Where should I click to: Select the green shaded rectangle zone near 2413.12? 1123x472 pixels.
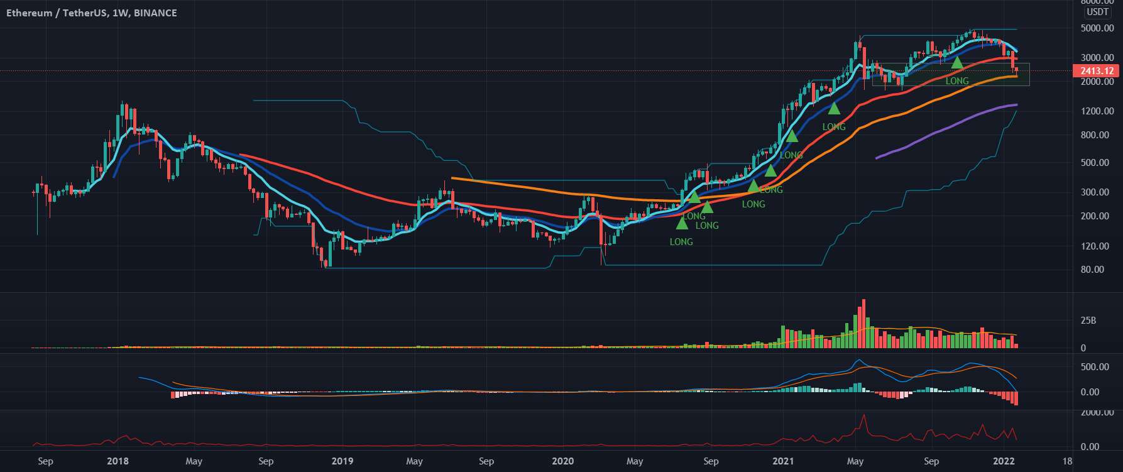(951, 74)
